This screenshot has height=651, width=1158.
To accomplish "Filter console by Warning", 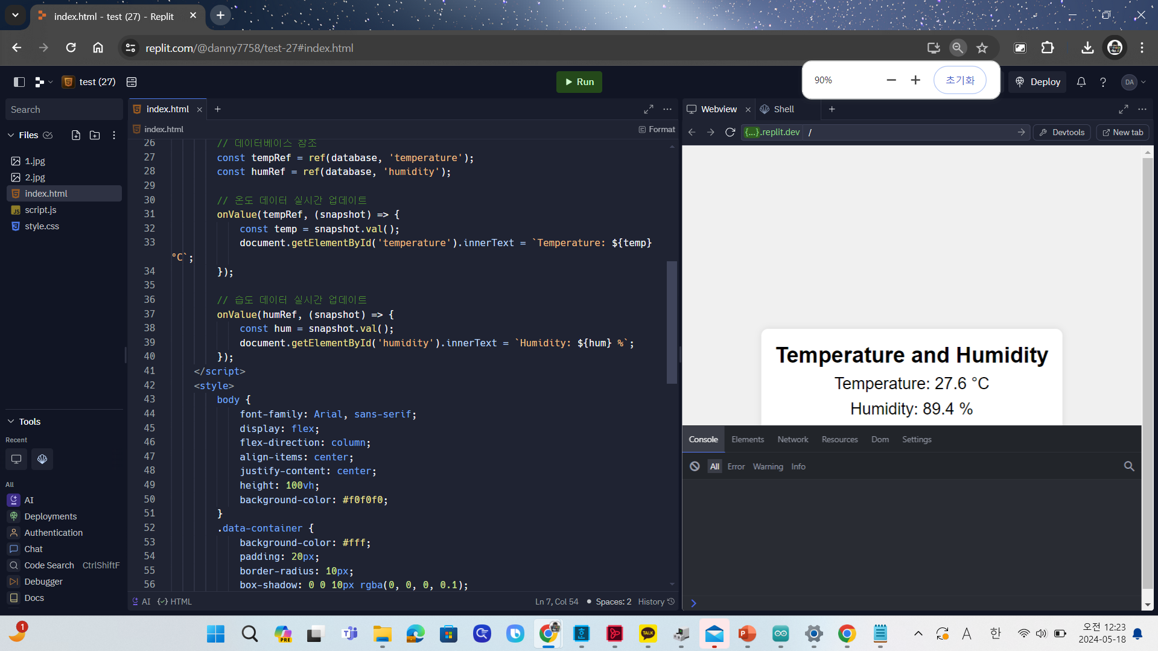I will [768, 466].
